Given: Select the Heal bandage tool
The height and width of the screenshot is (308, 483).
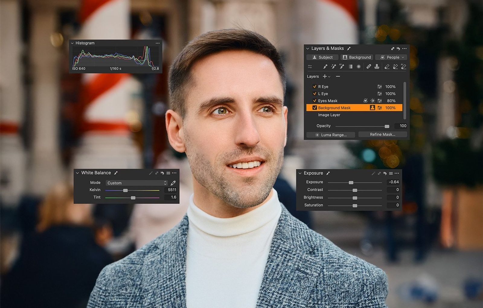Looking at the screenshot, I should [369, 67].
